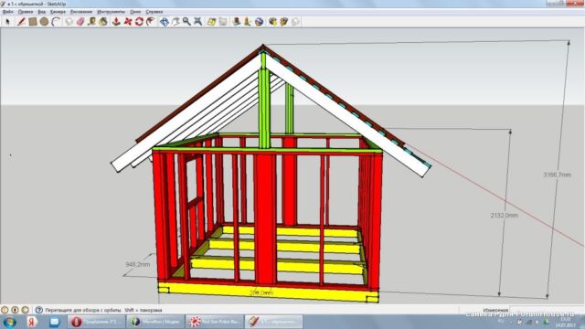This screenshot has width=585, height=329.
Task: Select the pink Eraser tool
Action: coord(80,22)
